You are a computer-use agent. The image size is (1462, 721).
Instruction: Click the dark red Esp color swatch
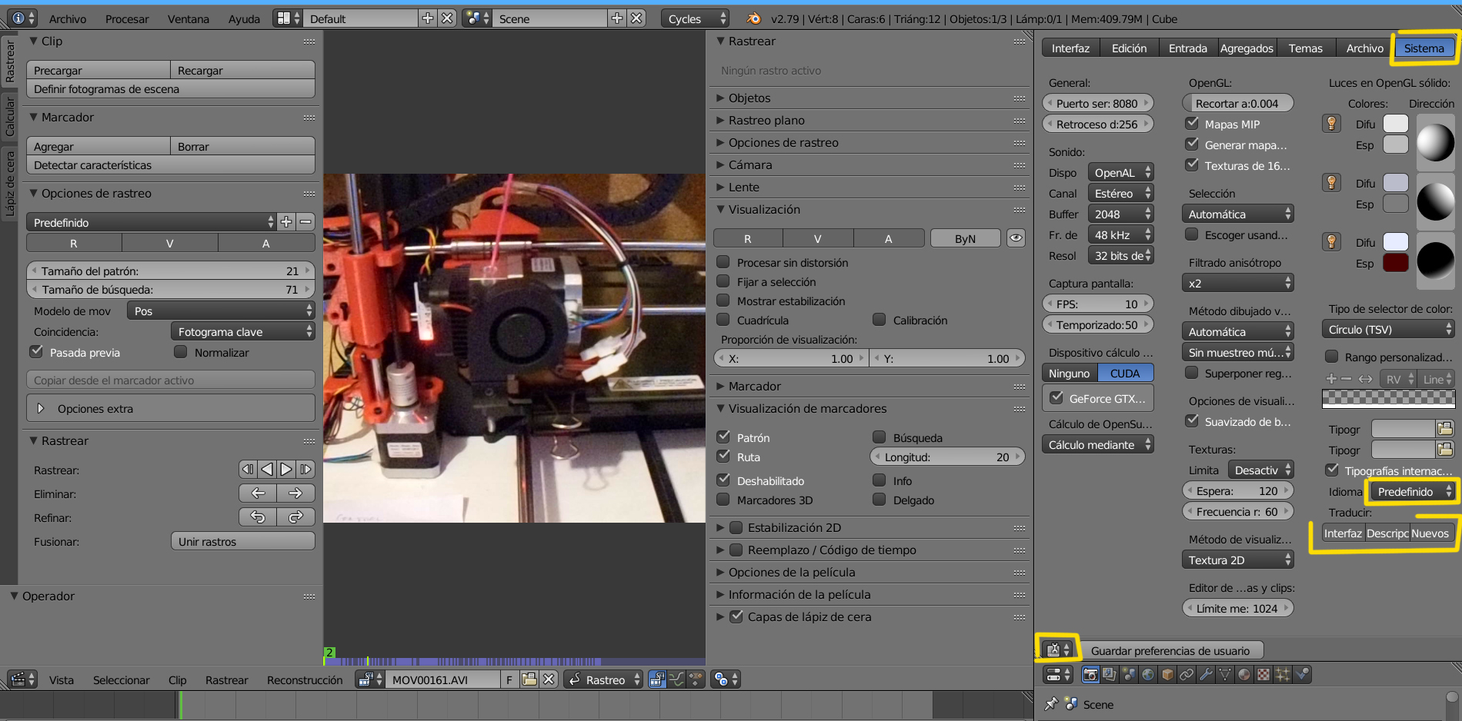tap(1395, 263)
